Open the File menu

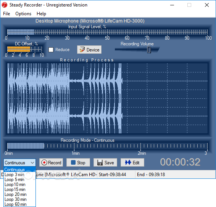(x=6, y=14)
